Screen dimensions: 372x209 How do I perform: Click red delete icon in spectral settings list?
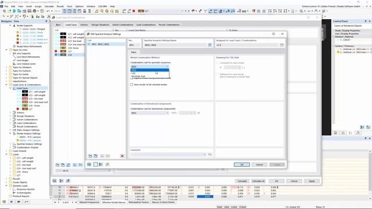[122, 156]
